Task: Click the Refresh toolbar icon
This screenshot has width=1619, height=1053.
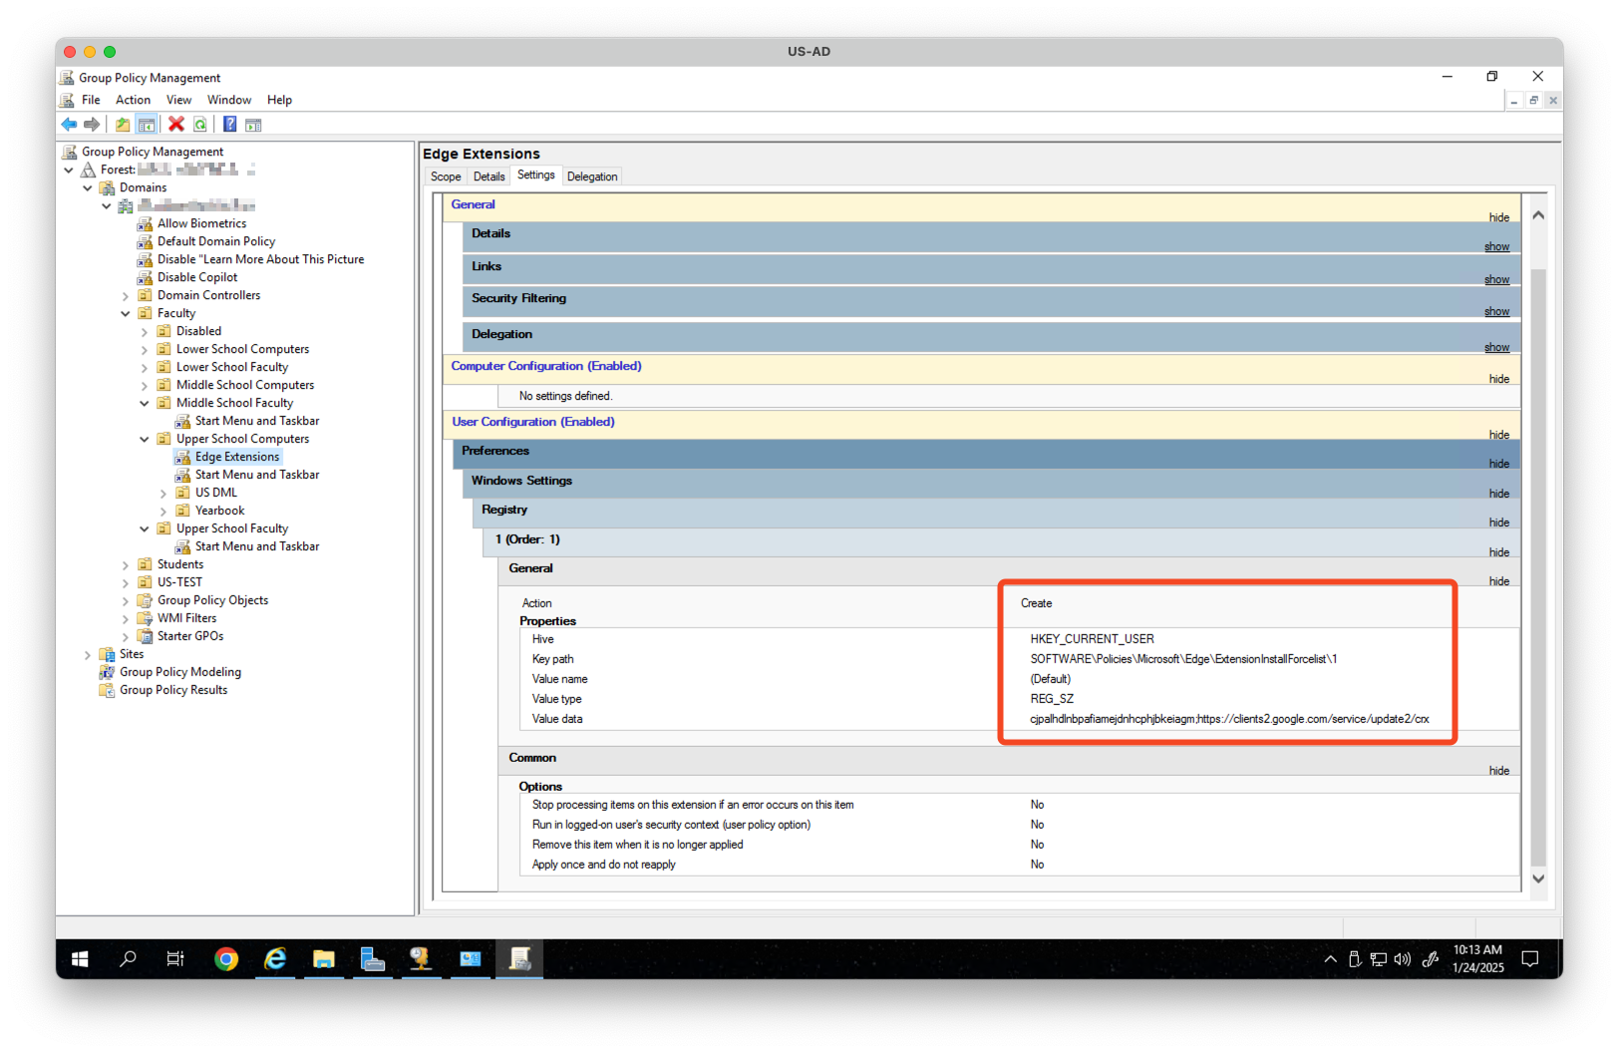Action: point(200,125)
